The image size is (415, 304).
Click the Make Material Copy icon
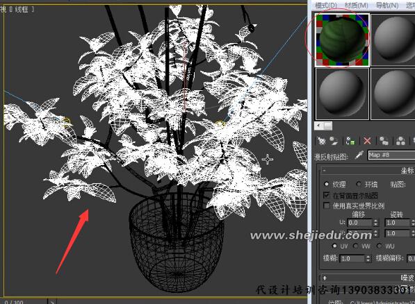pos(384,141)
